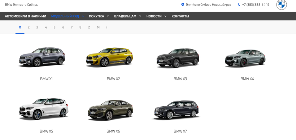Open the BMW X7 label link
Image resolution: width=296 pixels, height=140 pixels.
[180, 131]
